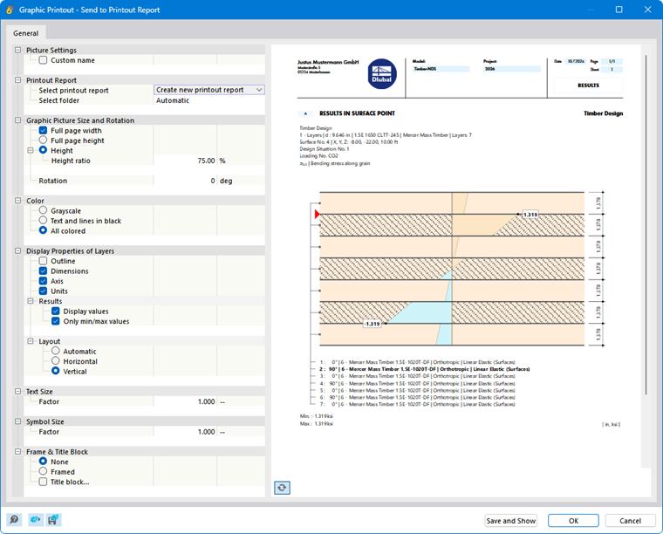The width and height of the screenshot is (663, 534).
Task: Uncheck the Dimensions checkbox
Action: (43, 271)
